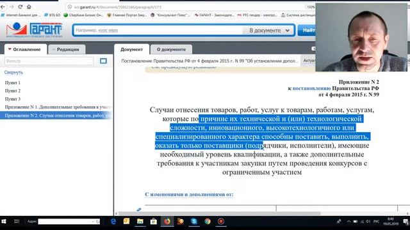
Task: Click the taskbar address refresh icon
Action: [97, 222]
